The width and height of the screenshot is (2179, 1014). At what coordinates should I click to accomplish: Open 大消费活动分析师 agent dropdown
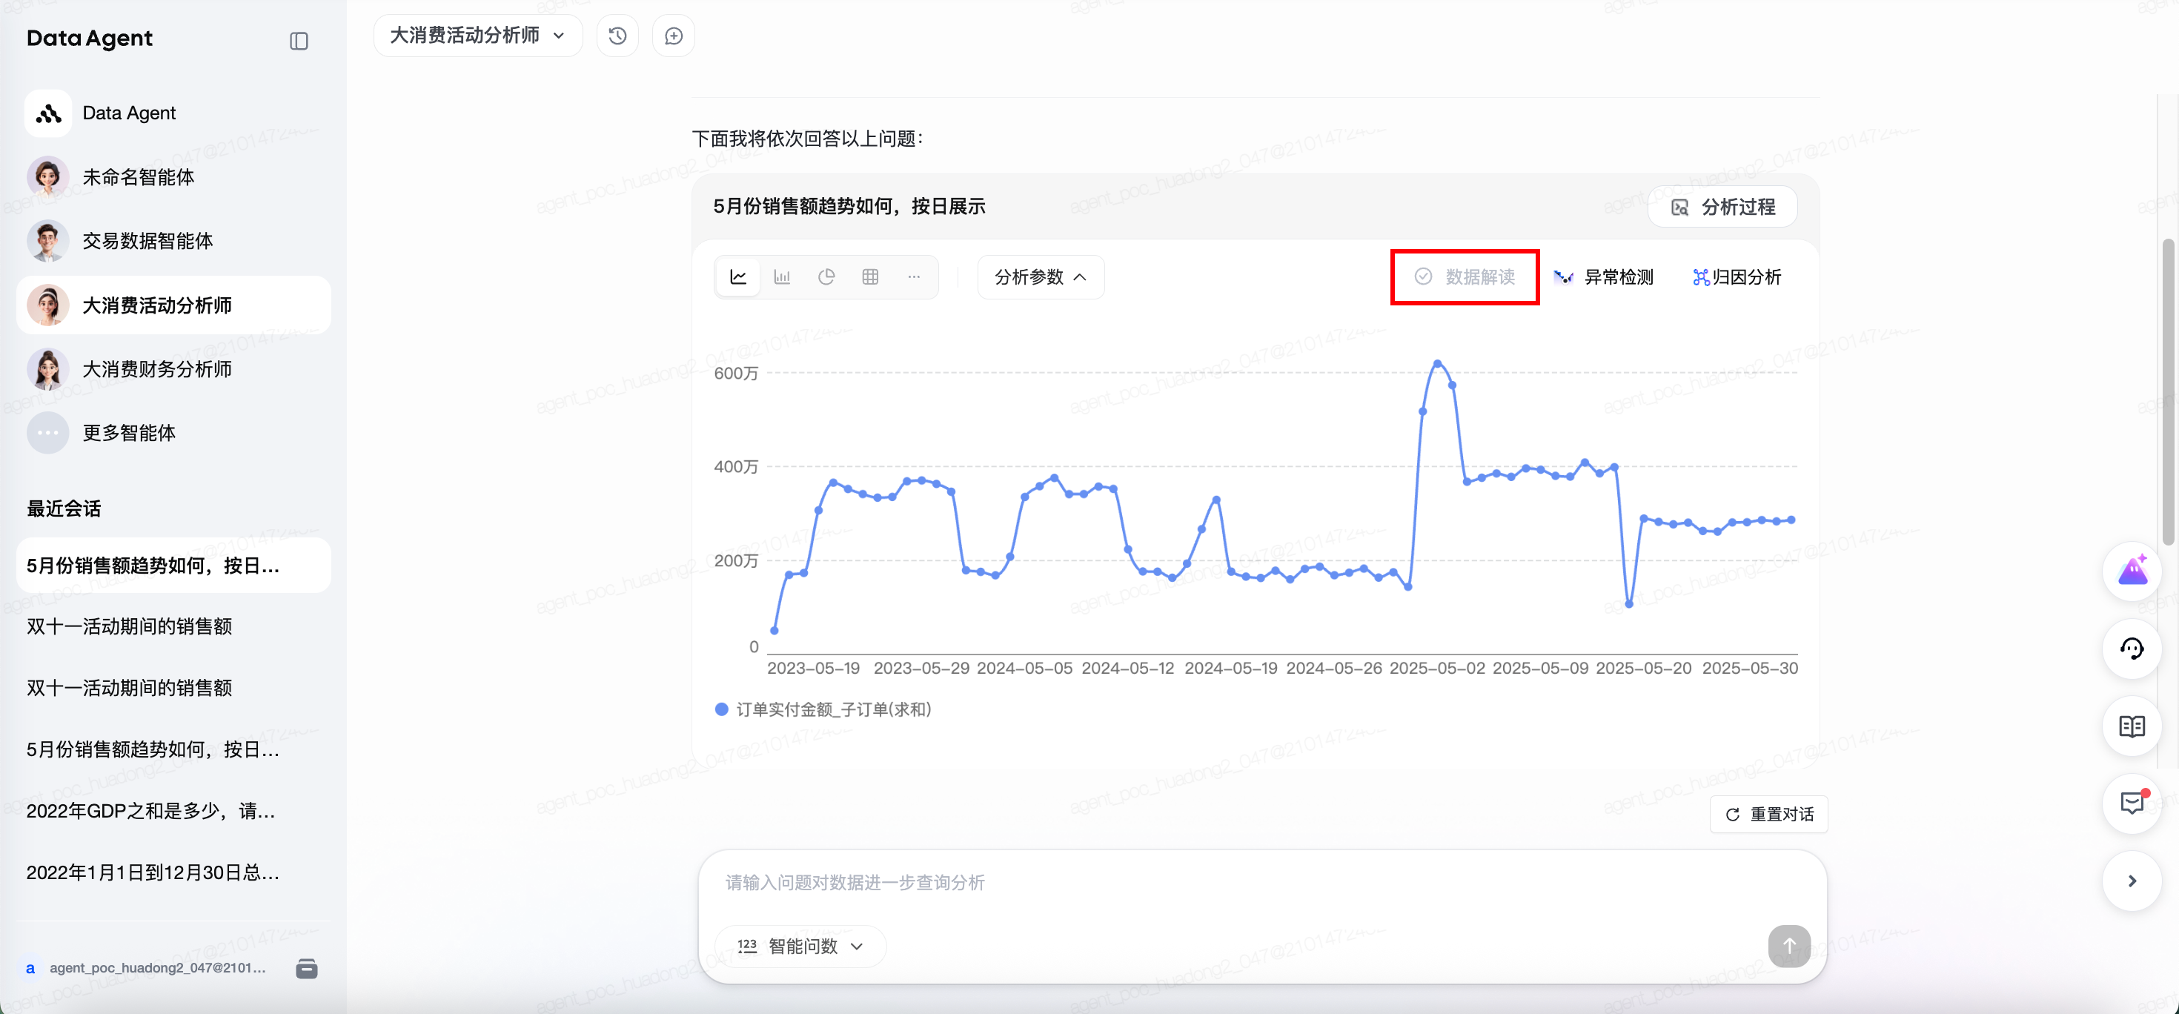[477, 36]
